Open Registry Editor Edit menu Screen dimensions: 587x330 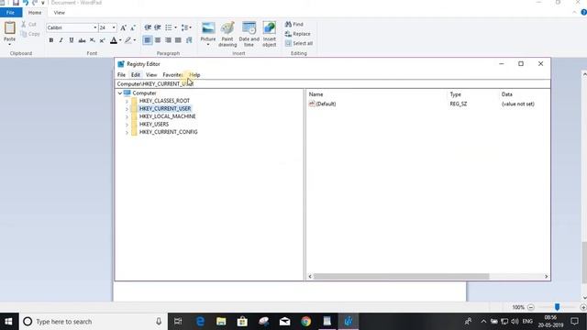(x=136, y=75)
